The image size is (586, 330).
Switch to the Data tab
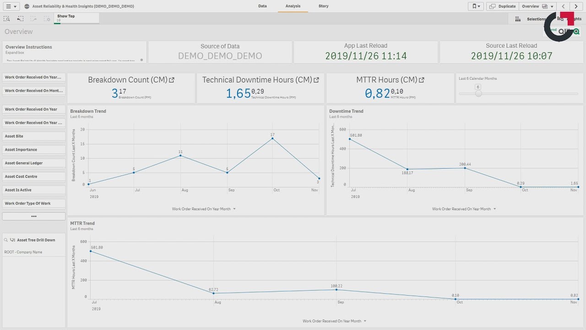(x=262, y=6)
